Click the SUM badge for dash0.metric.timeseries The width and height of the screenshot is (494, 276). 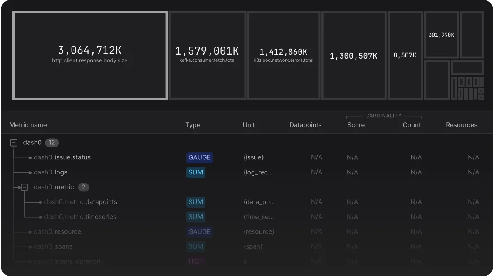click(x=196, y=217)
